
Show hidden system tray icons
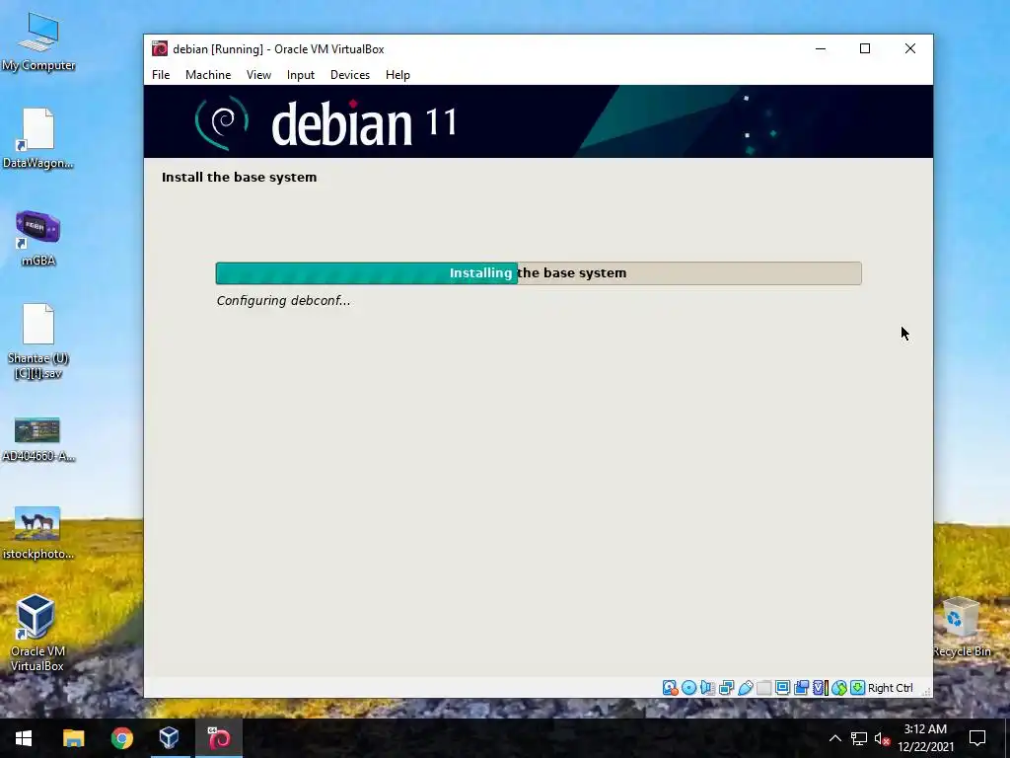click(834, 738)
